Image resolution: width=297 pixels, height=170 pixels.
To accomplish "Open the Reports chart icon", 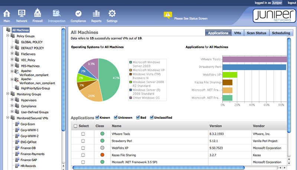I will pyautogui.click(x=96, y=14).
